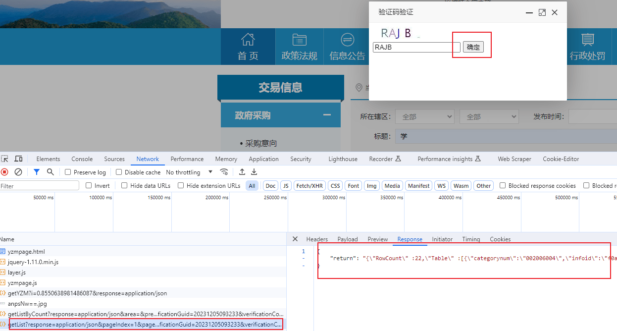Click the import HAR upload icon

(x=242, y=172)
